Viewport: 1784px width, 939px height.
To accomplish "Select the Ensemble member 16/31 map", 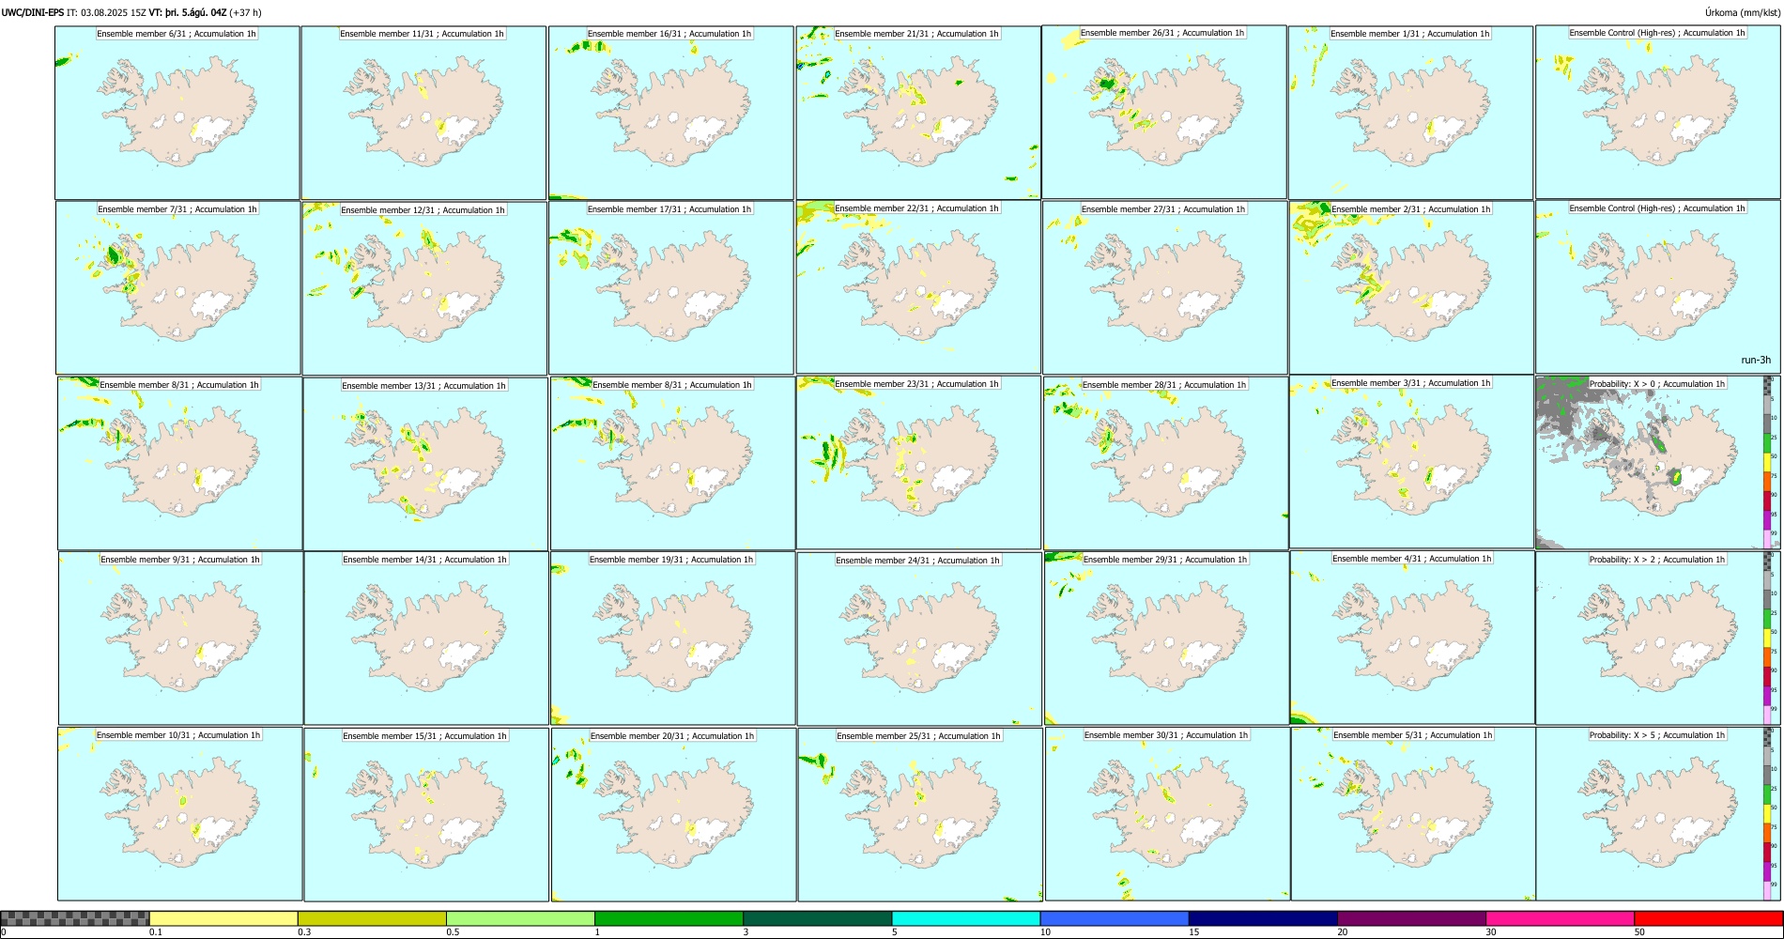I will point(671,113).
